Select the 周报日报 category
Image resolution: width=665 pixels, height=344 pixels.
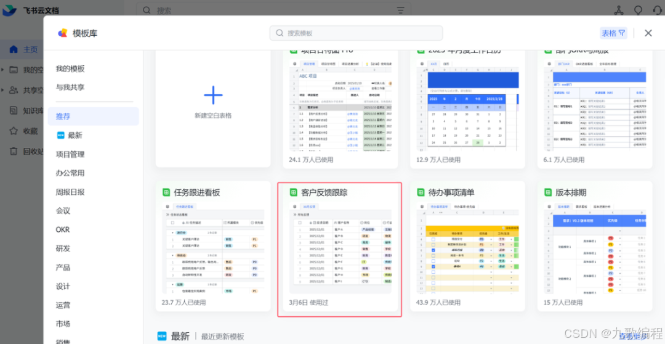point(70,192)
